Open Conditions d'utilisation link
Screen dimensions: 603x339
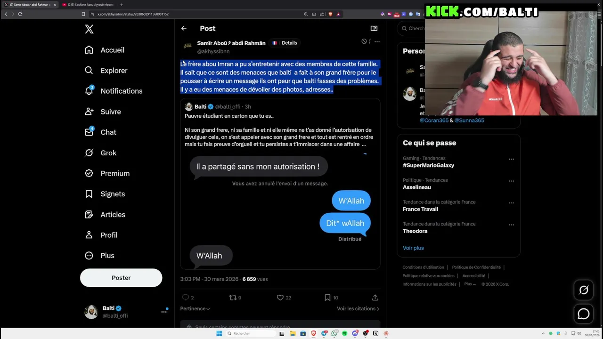(423, 267)
